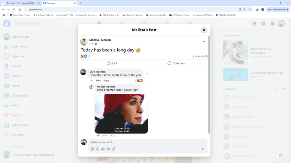The image size is (291, 163).
Task: Open TAONGA MAPS INTERNATIONAL shortcut
Action: [34, 155]
